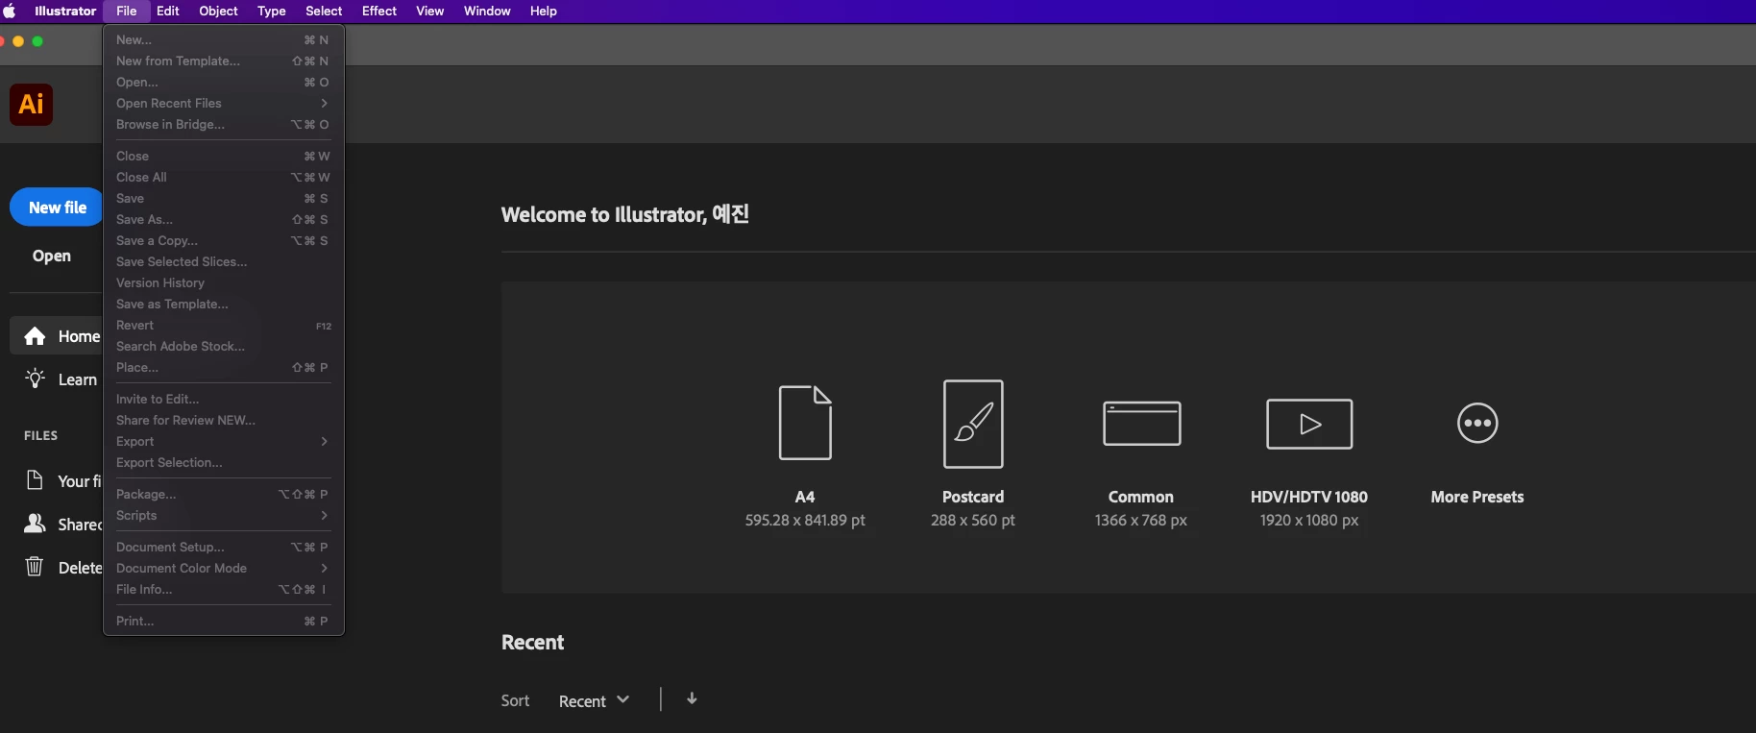The width and height of the screenshot is (1756, 733).
Task: Open the Select menu
Action: [x=324, y=12]
